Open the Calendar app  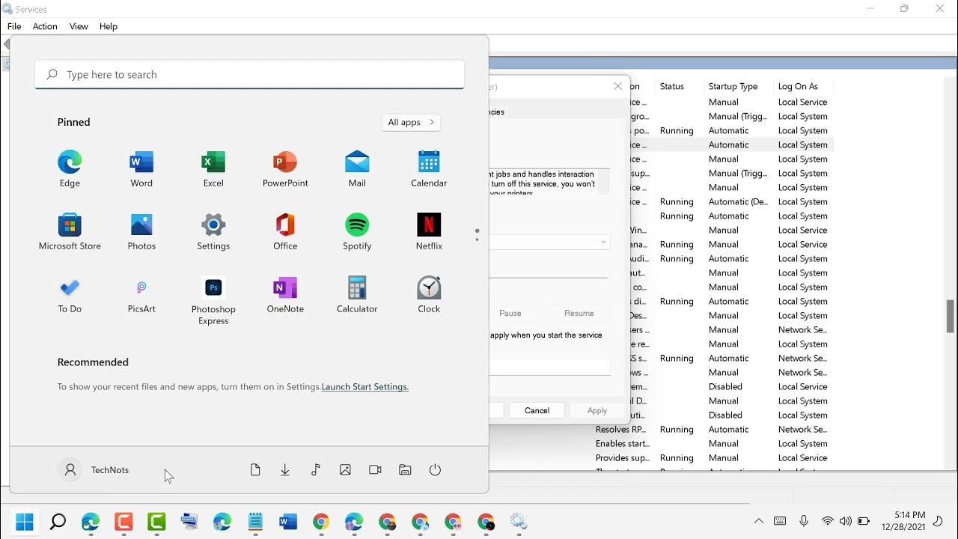click(429, 168)
